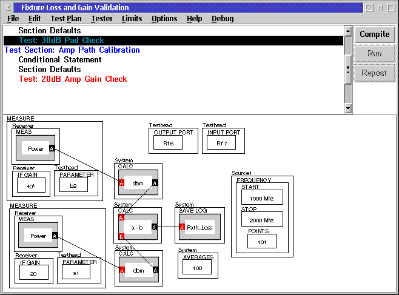Select Test: 30dB Pad Check row
Screen dimensions: 399x295
pos(173,41)
